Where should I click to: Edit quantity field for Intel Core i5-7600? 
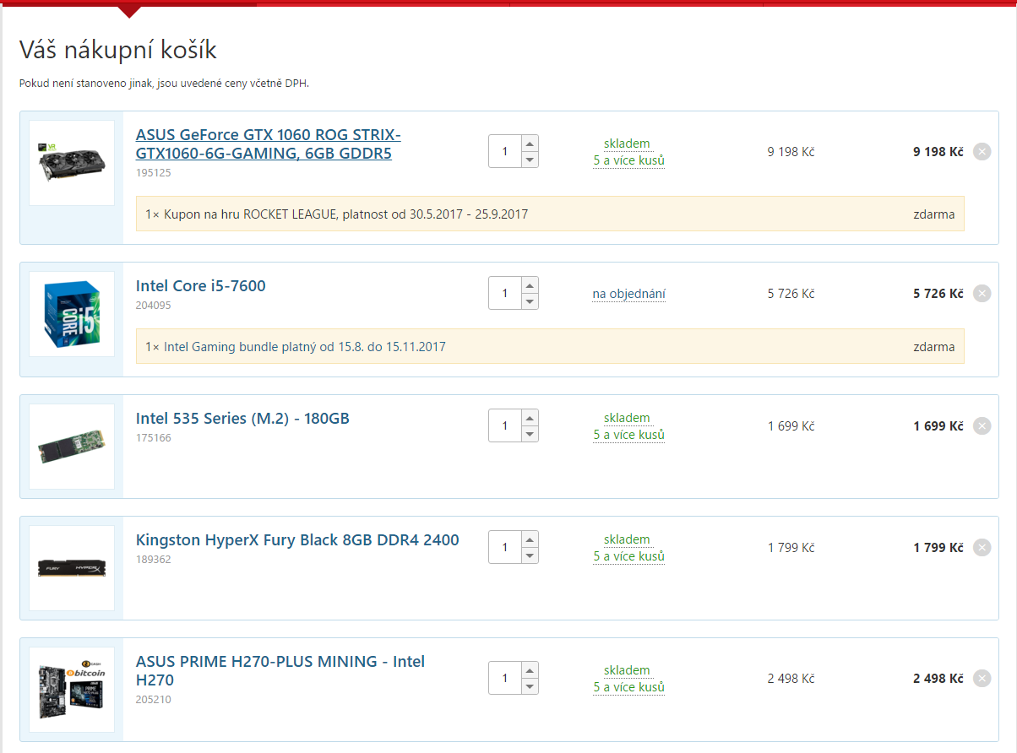(505, 294)
